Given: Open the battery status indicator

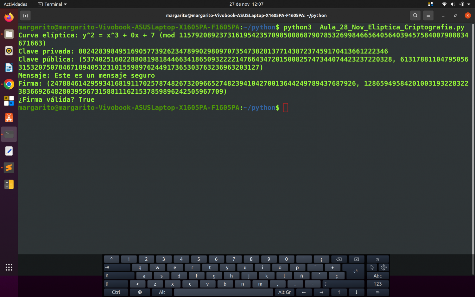Looking at the screenshot, I should (462, 4).
